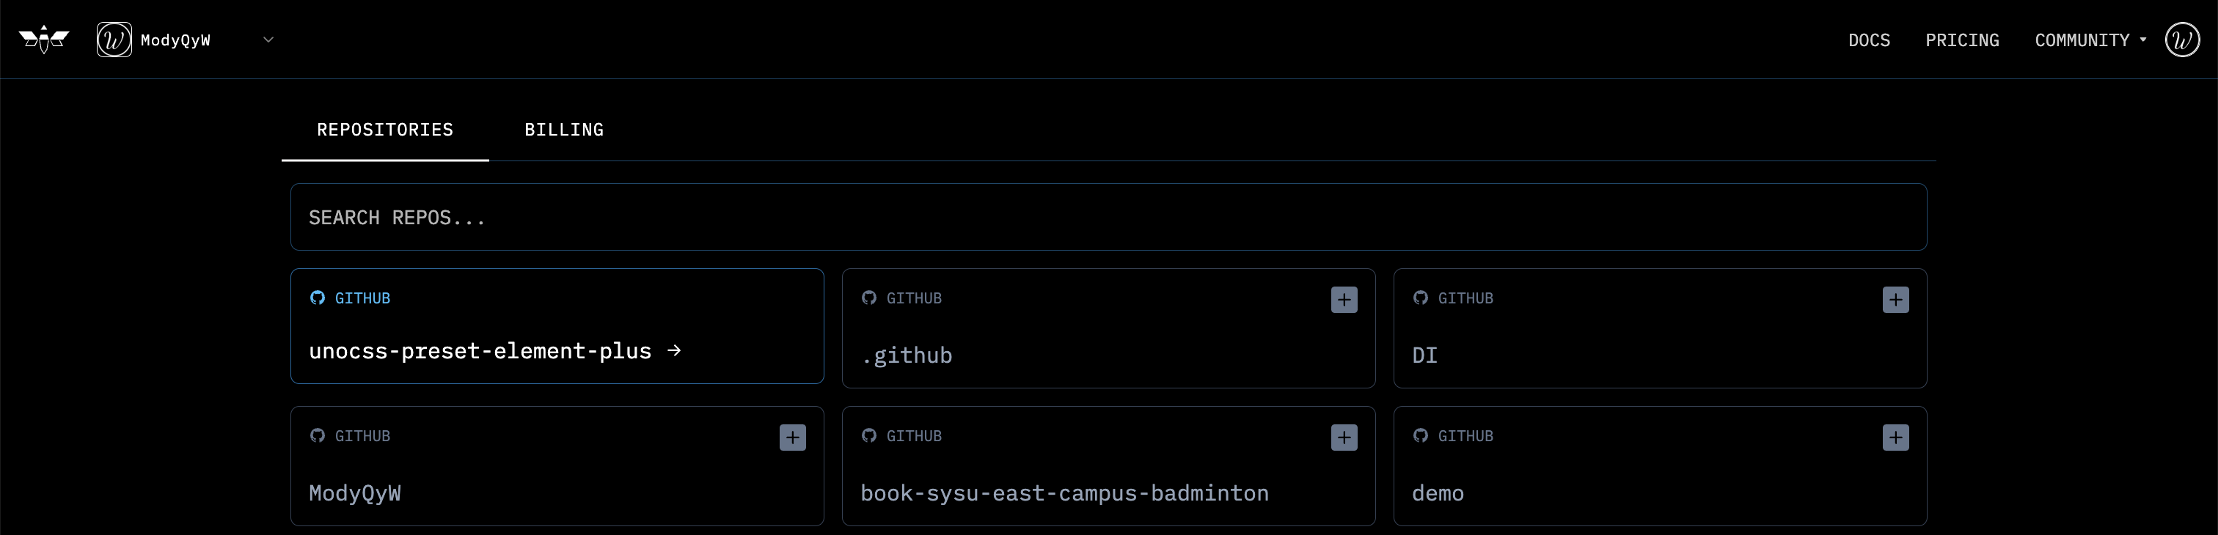This screenshot has width=2218, height=535.
Task: Add the .github repository with plus button
Action: 1344,299
